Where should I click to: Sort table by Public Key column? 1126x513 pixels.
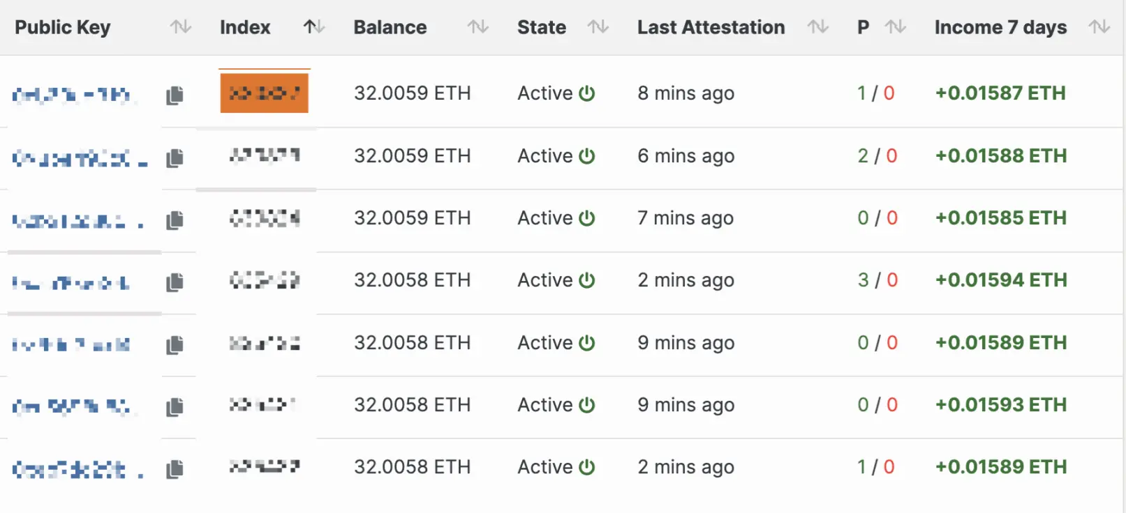point(181,27)
